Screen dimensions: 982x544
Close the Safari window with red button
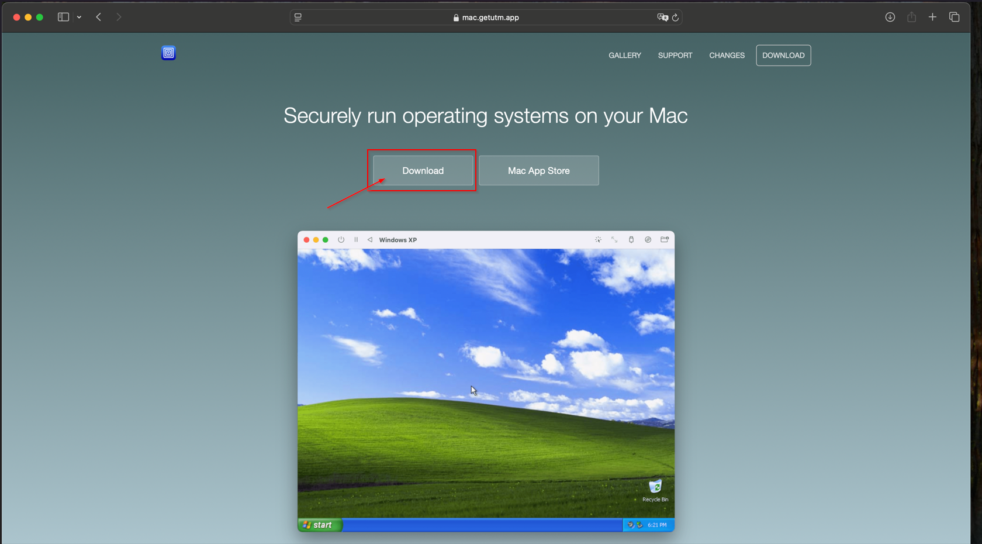(16, 17)
